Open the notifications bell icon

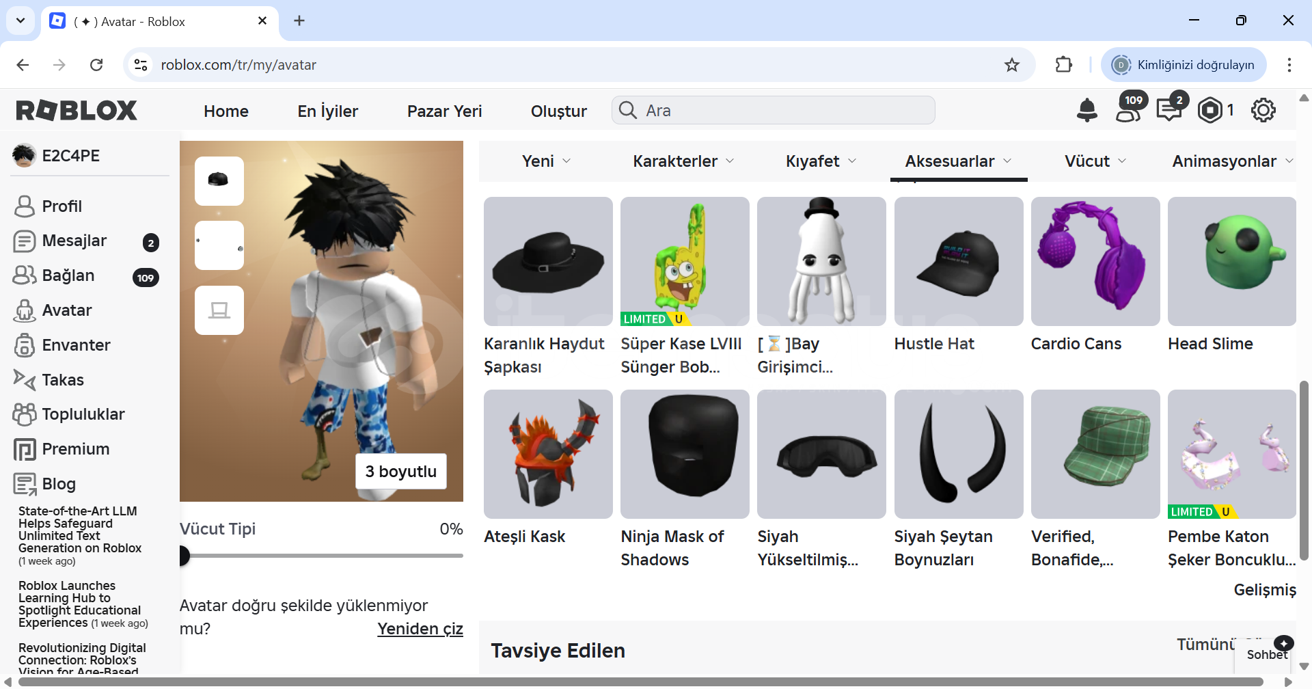tap(1086, 110)
